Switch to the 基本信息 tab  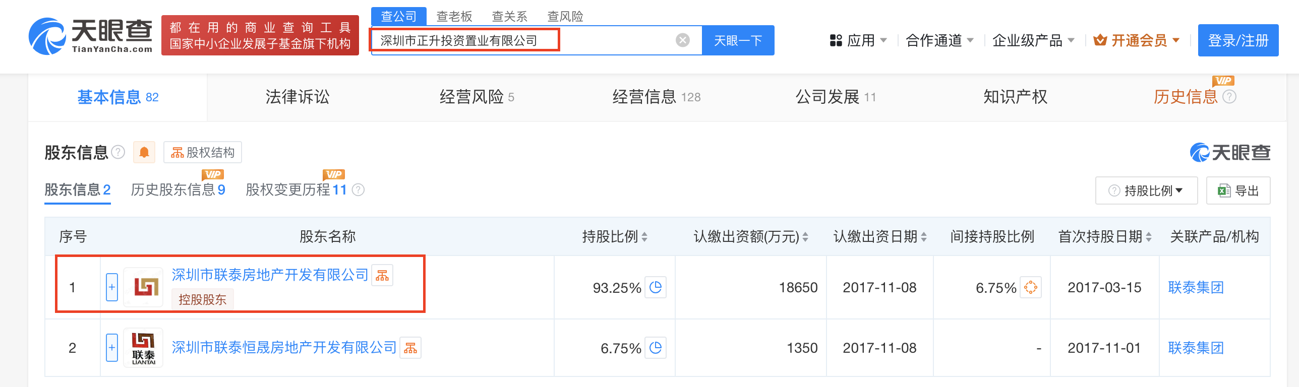pos(118,97)
